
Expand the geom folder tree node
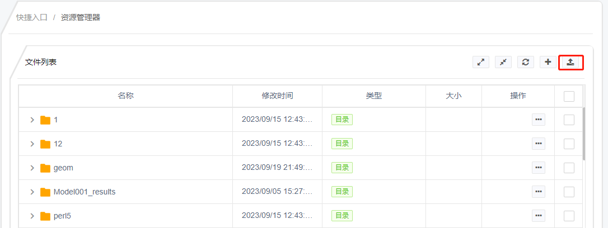tap(32, 168)
